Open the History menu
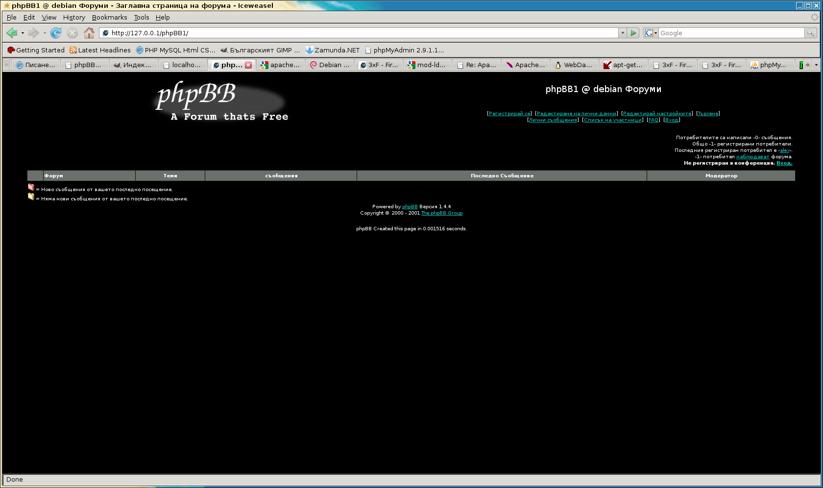Image resolution: width=823 pixels, height=488 pixels. [74, 17]
